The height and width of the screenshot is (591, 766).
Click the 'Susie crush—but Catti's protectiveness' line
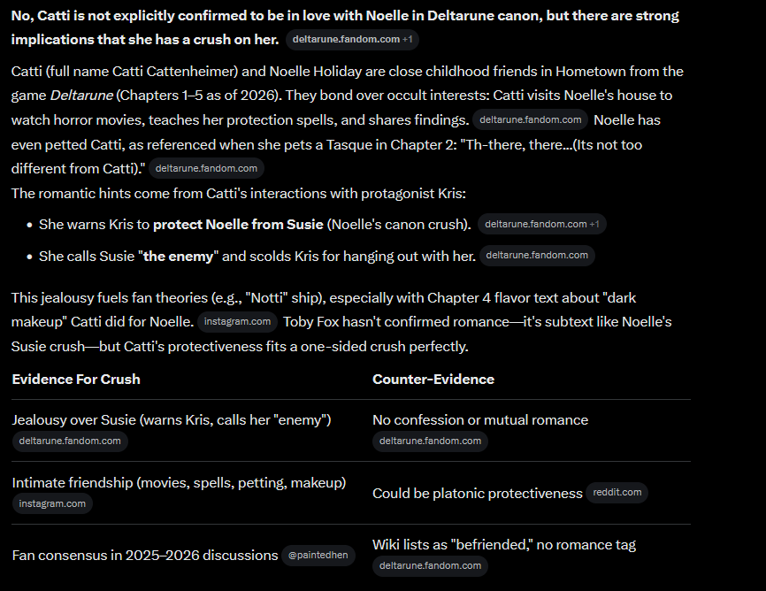[x=240, y=347]
